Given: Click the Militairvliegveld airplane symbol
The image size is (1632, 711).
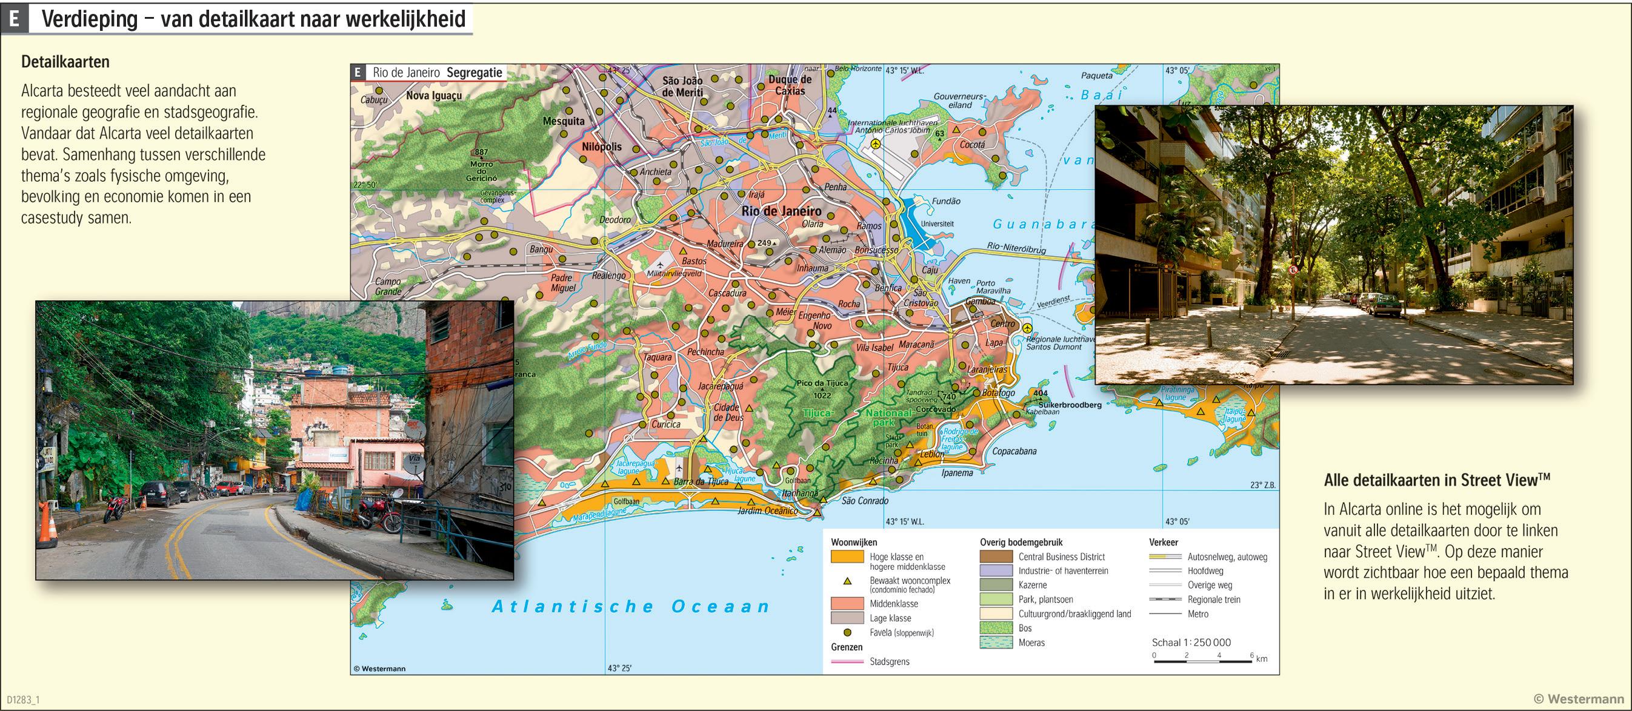Looking at the screenshot, I should pyautogui.click(x=661, y=264).
